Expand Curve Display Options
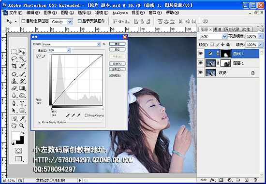The image size is (266, 184). click(39, 122)
